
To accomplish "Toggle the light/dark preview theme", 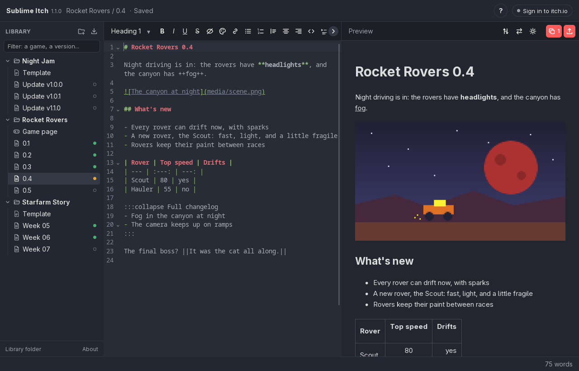I will 533,31.
